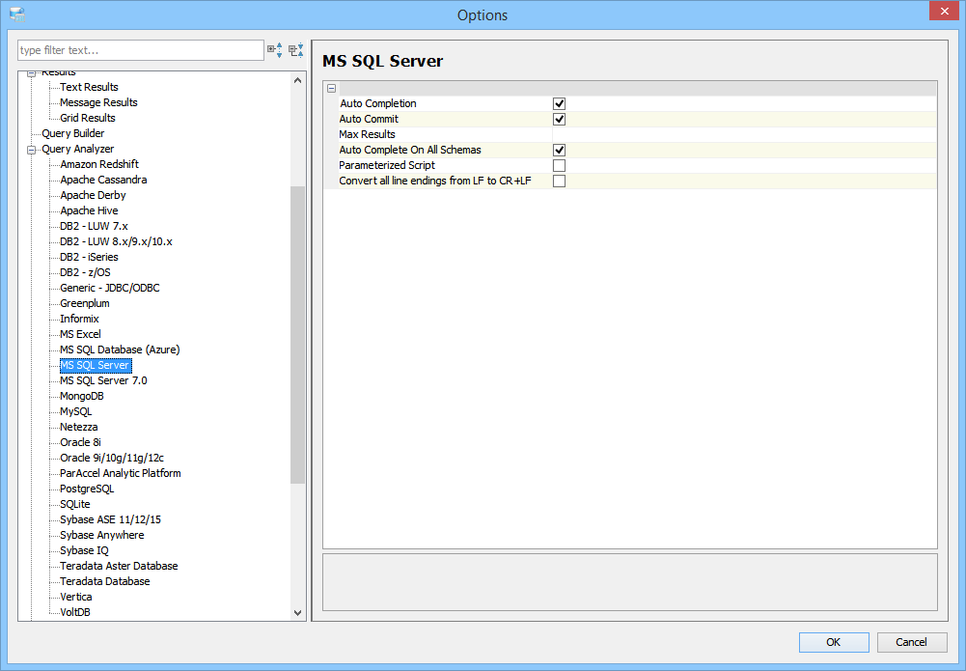Collapse the Query Analyzer tree node
966x671 pixels.
32,150
